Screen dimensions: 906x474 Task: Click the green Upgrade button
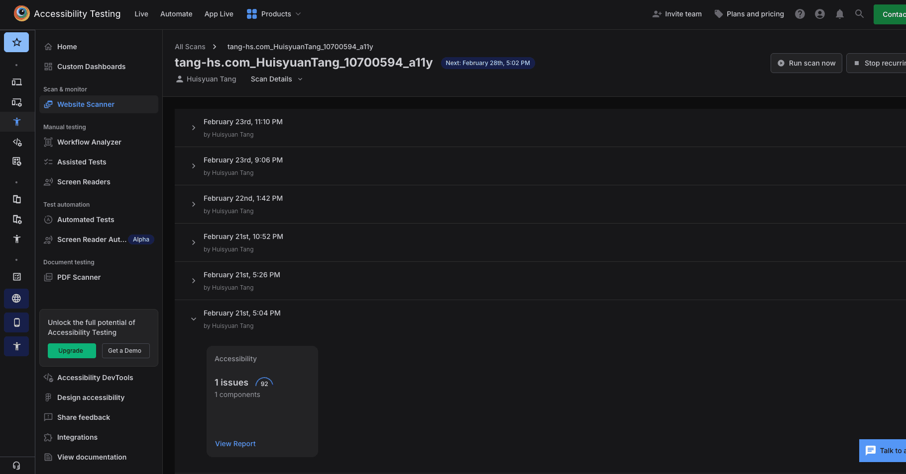pyautogui.click(x=72, y=351)
